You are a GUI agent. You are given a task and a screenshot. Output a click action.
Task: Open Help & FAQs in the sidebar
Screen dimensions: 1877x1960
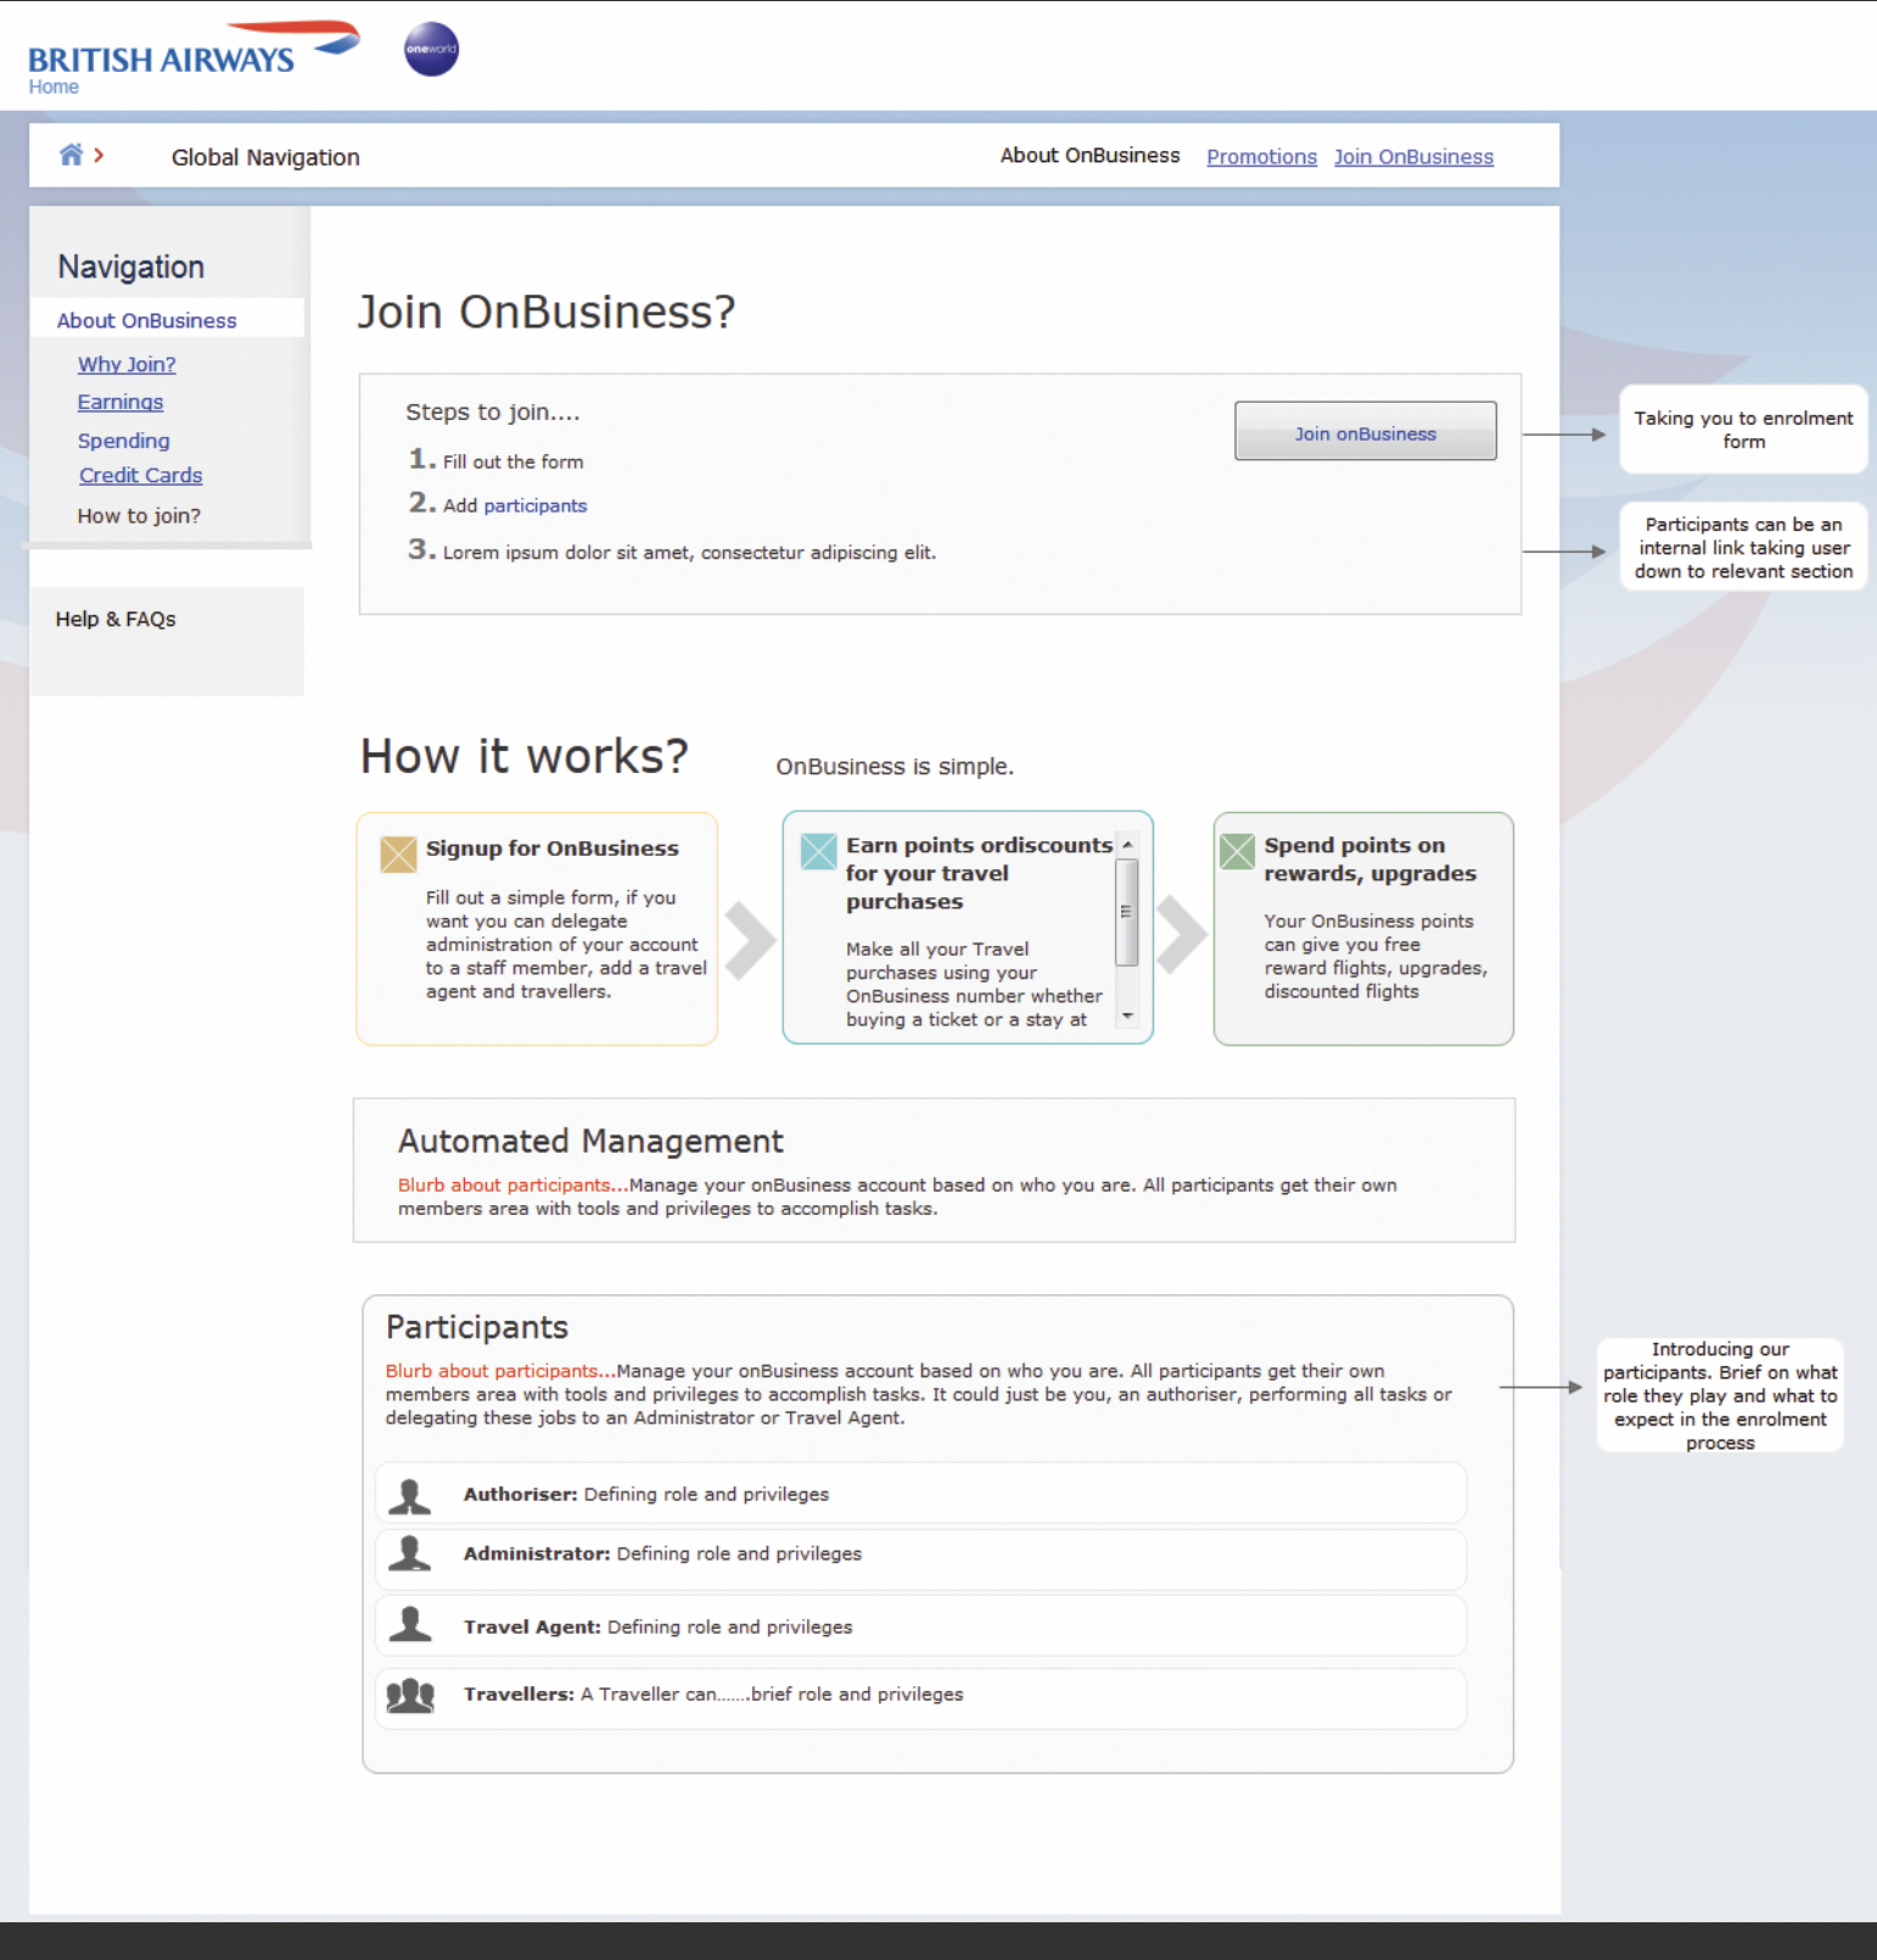116,619
